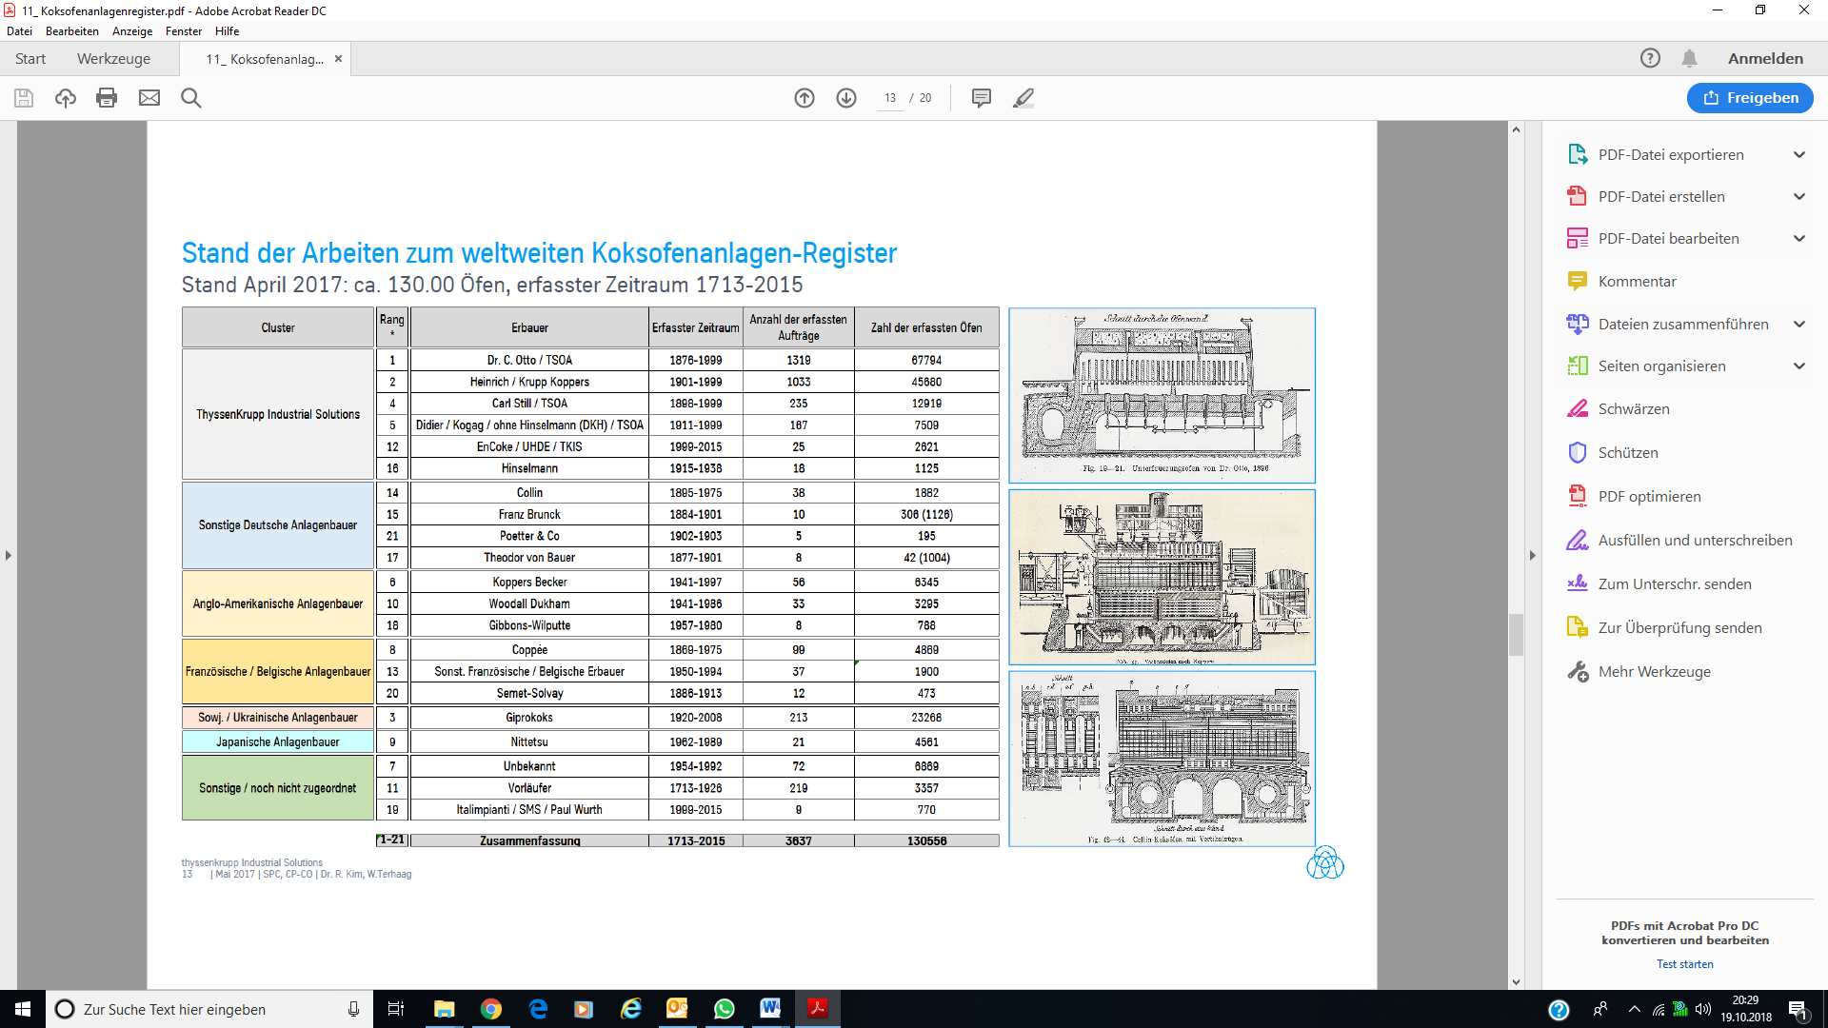Click scrollbar down arrow at bottom

pyautogui.click(x=1516, y=982)
